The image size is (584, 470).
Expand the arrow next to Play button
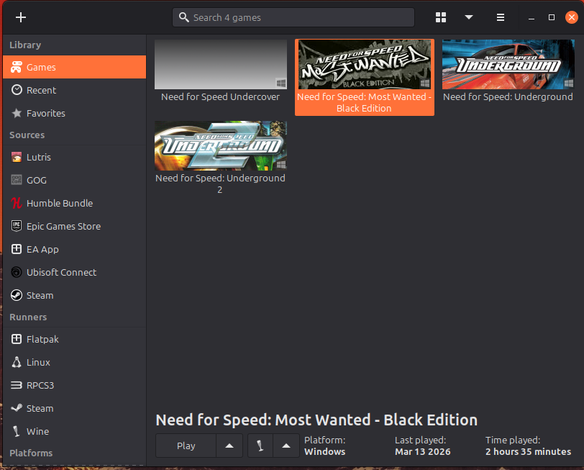click(229, 446)
